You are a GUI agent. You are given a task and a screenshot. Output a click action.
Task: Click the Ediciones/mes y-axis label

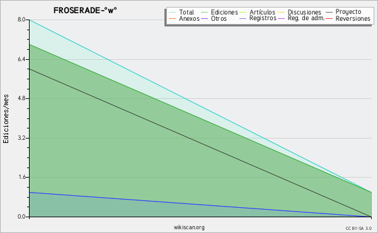click(x=6, y=119)
